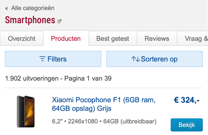Click the Filters button label
208x135 pixels.
[57, 59]
